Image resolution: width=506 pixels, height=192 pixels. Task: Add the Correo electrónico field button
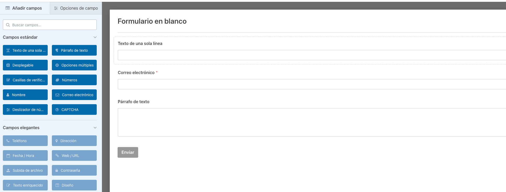pos(74,95)
